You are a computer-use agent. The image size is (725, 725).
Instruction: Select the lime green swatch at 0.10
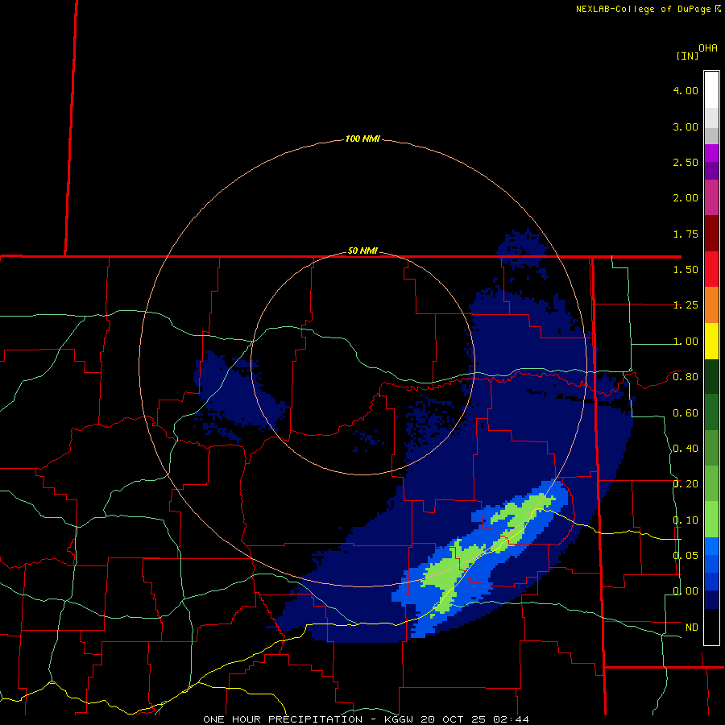point(711,520)
